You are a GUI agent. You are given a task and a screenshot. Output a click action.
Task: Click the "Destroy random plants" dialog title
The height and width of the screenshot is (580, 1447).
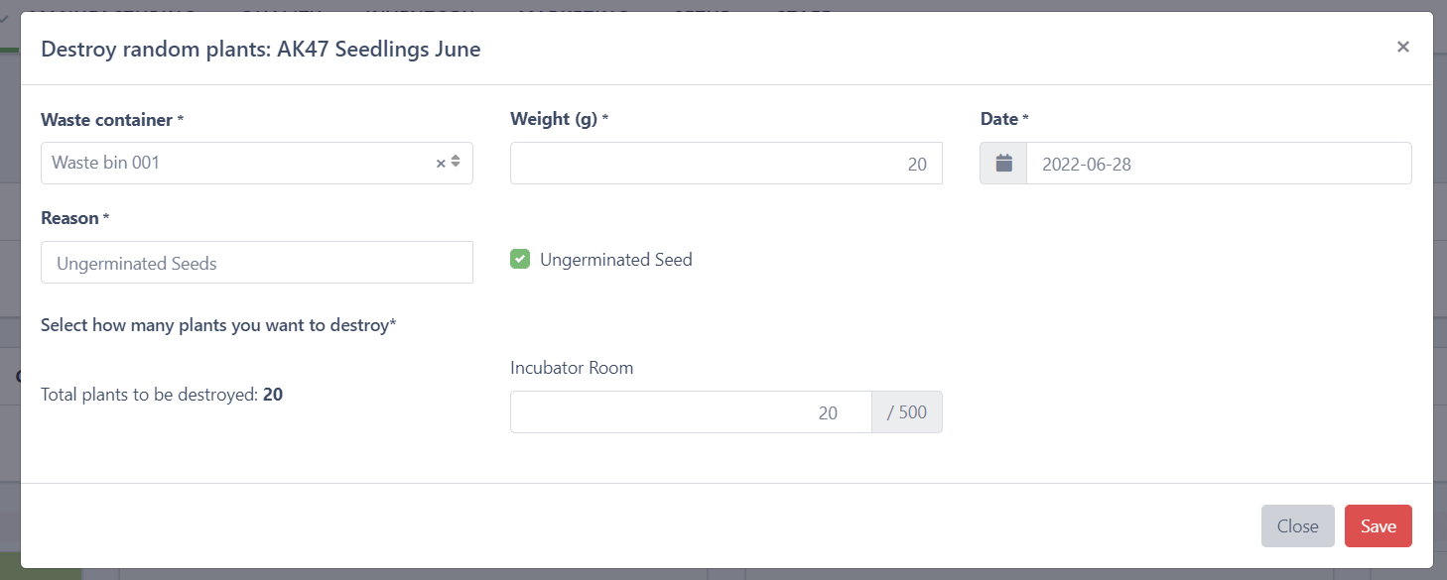[260, 50]
